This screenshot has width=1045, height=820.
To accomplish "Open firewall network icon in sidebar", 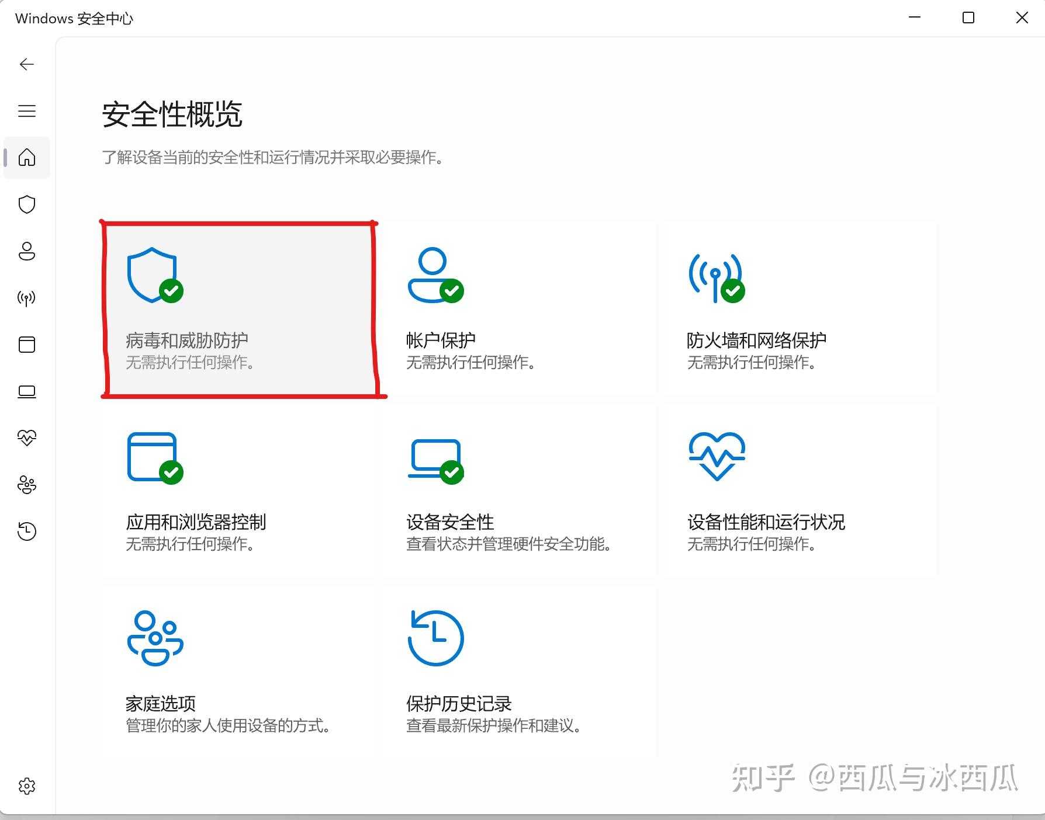I will [x=27, y=298].
